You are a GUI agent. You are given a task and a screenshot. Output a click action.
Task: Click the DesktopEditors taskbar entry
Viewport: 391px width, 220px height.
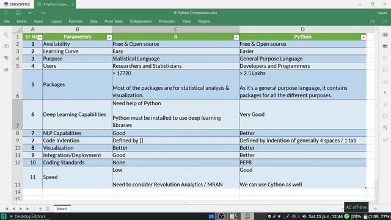coord(27,216)
